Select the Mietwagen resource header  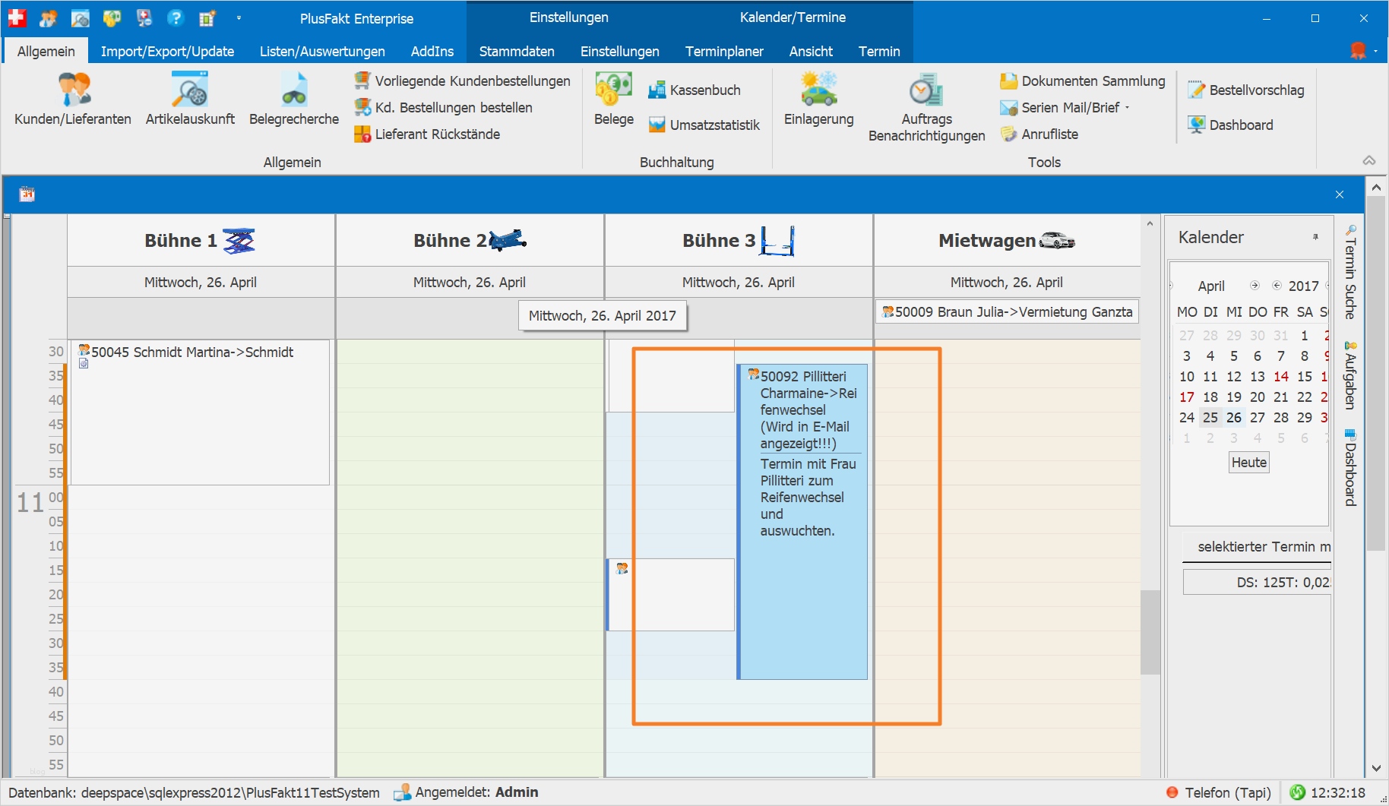point(1007,241)
